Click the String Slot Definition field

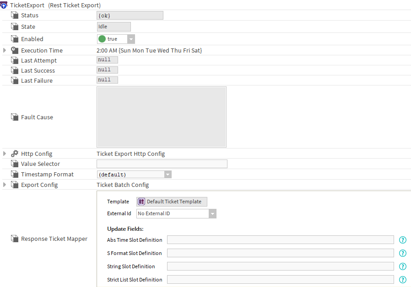point(281,266)
